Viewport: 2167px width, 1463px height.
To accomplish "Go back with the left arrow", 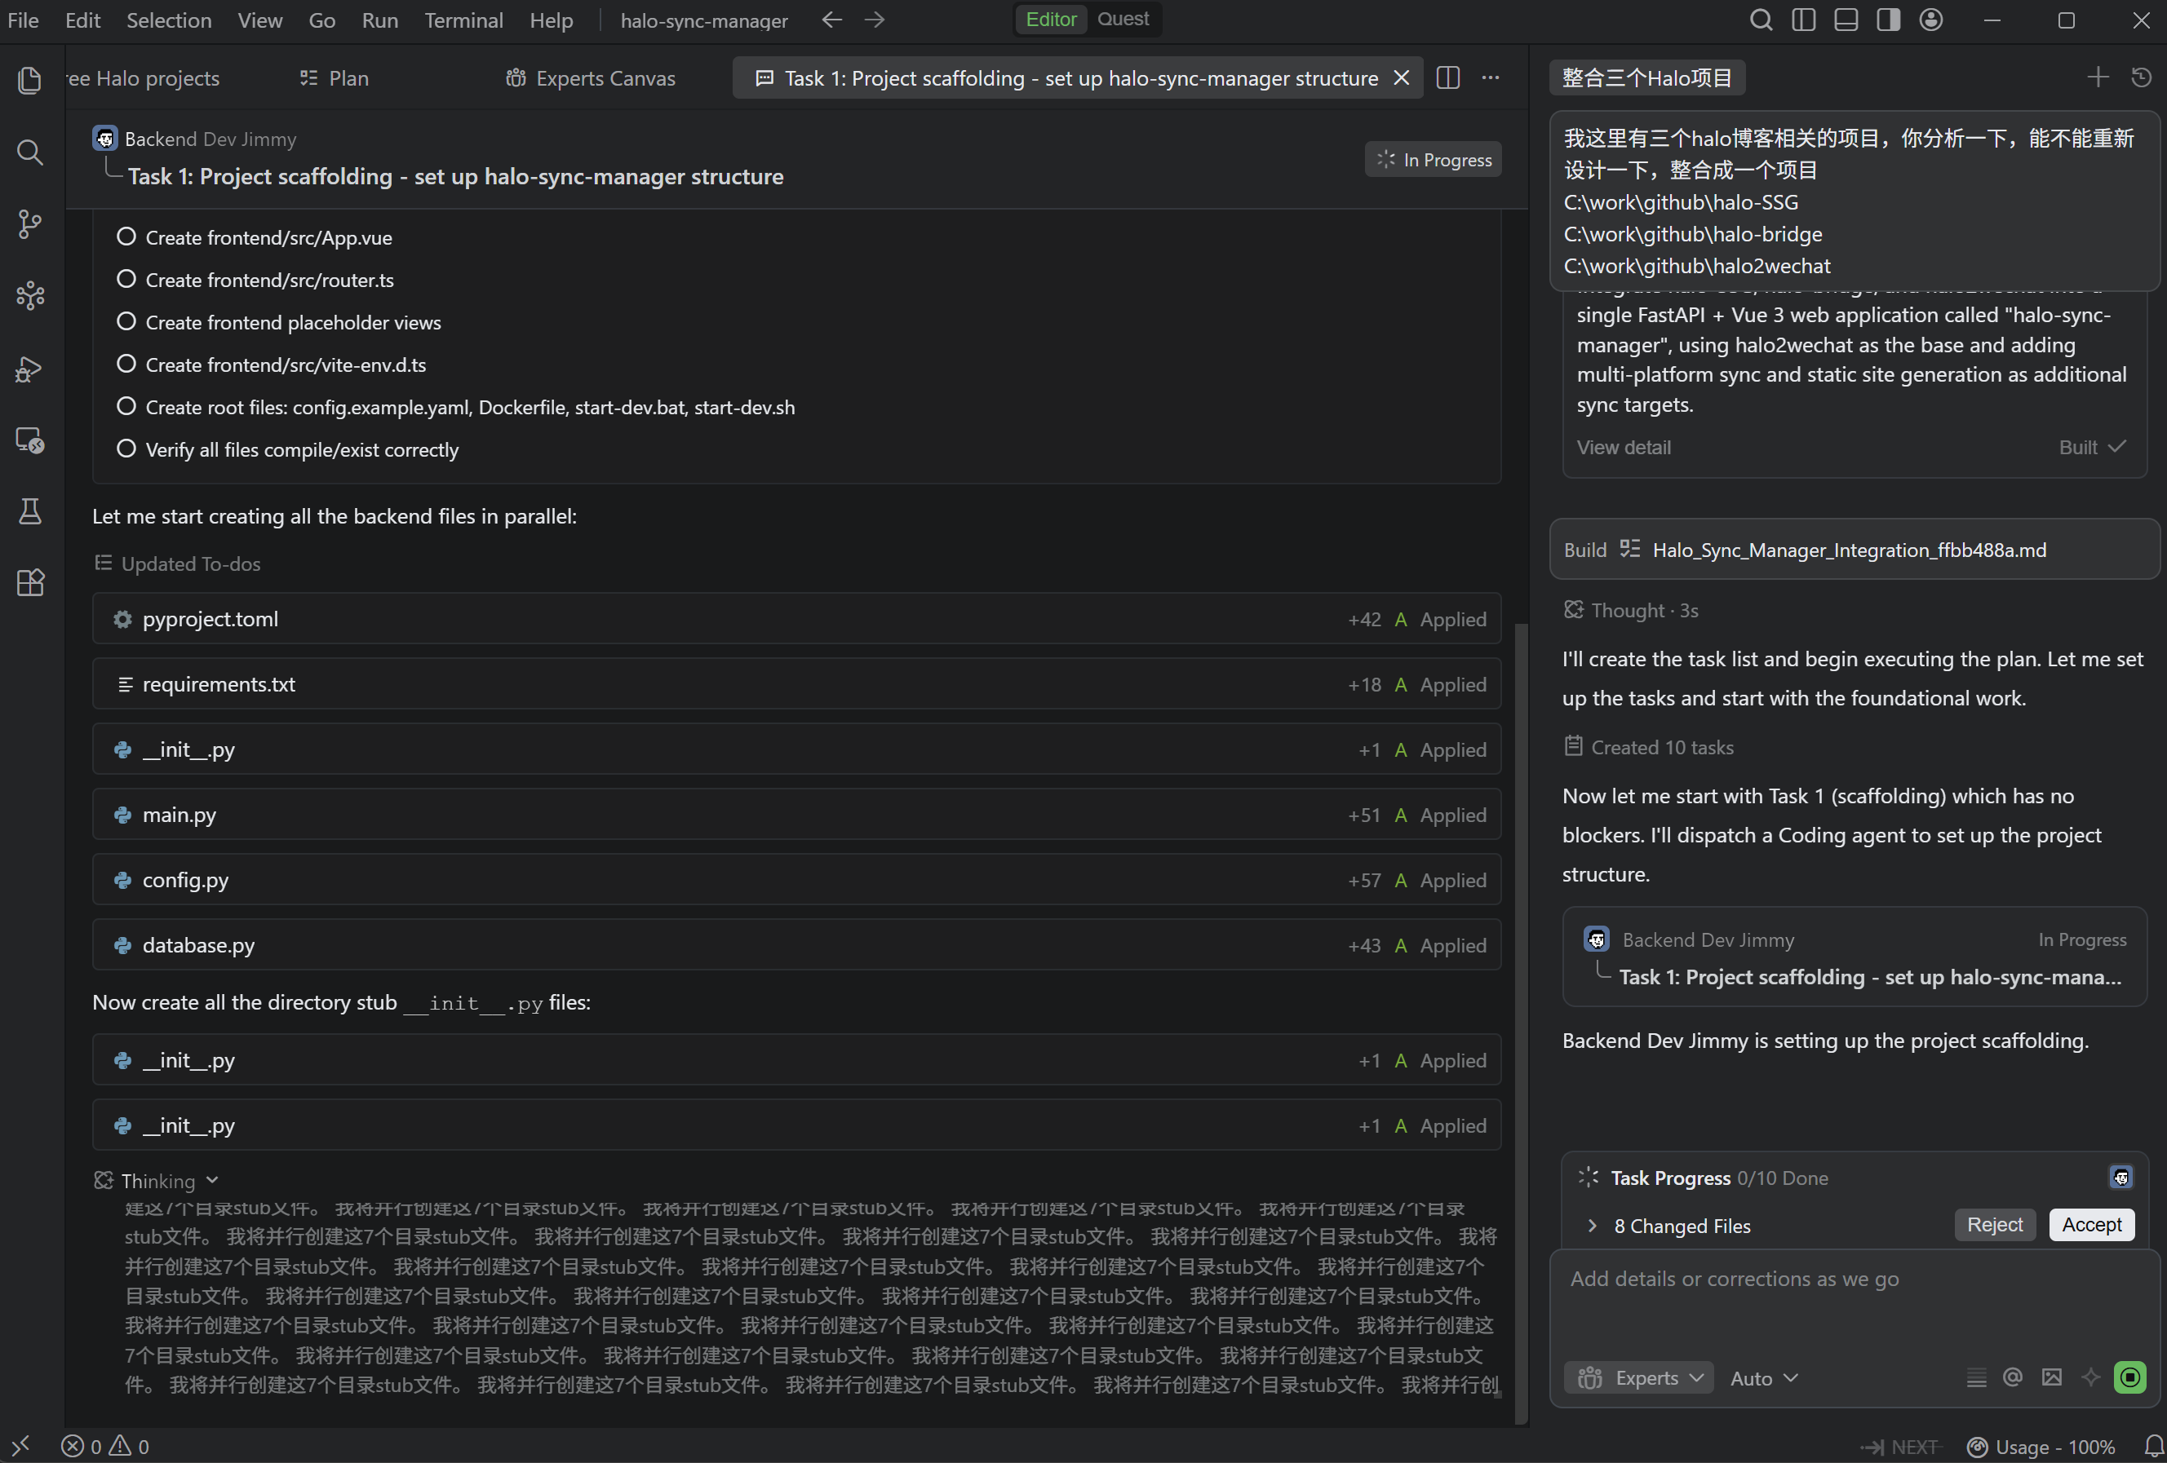I will click(x=831, y=20).
